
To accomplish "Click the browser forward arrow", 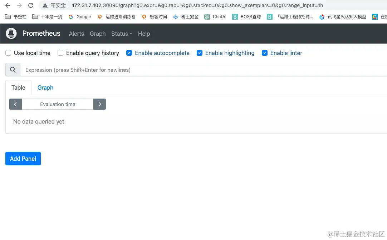I will (x=19, y=5).
